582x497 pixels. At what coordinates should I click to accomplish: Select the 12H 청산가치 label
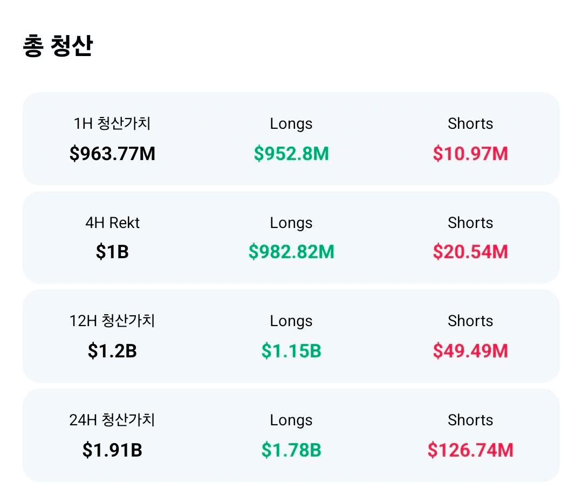click(112, 321)
